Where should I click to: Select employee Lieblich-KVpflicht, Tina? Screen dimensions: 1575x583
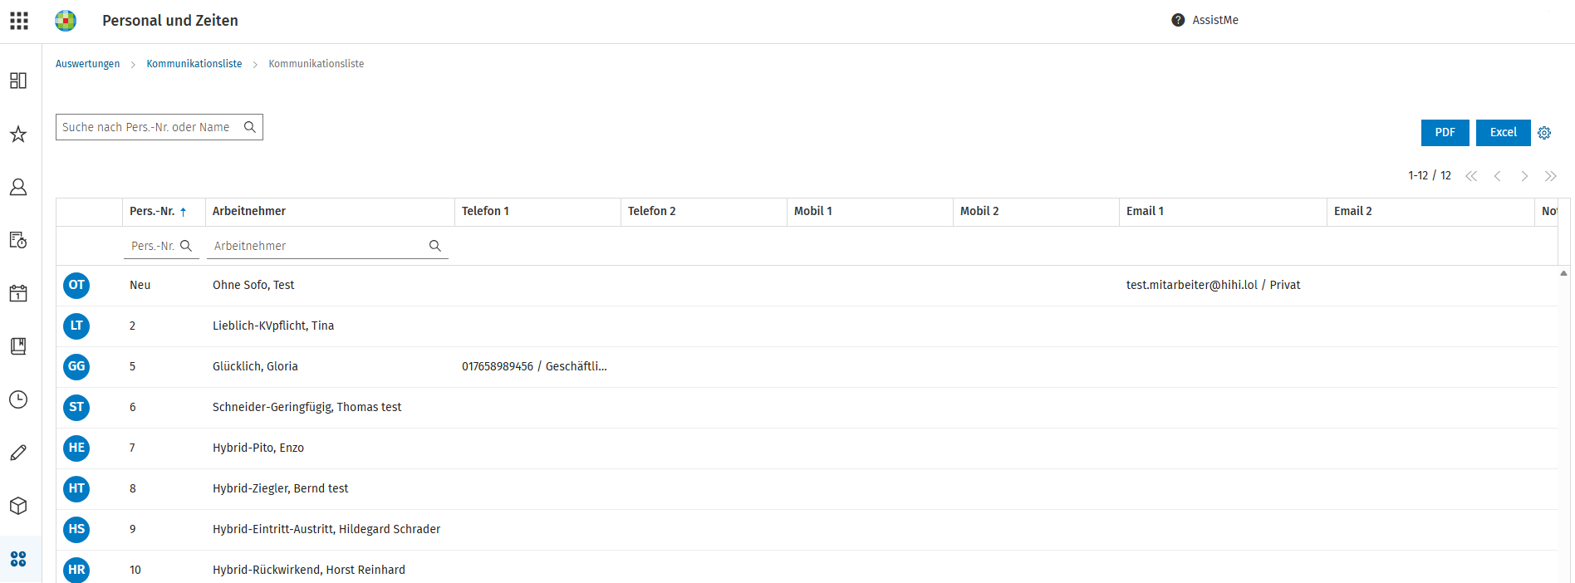point(273,326)
